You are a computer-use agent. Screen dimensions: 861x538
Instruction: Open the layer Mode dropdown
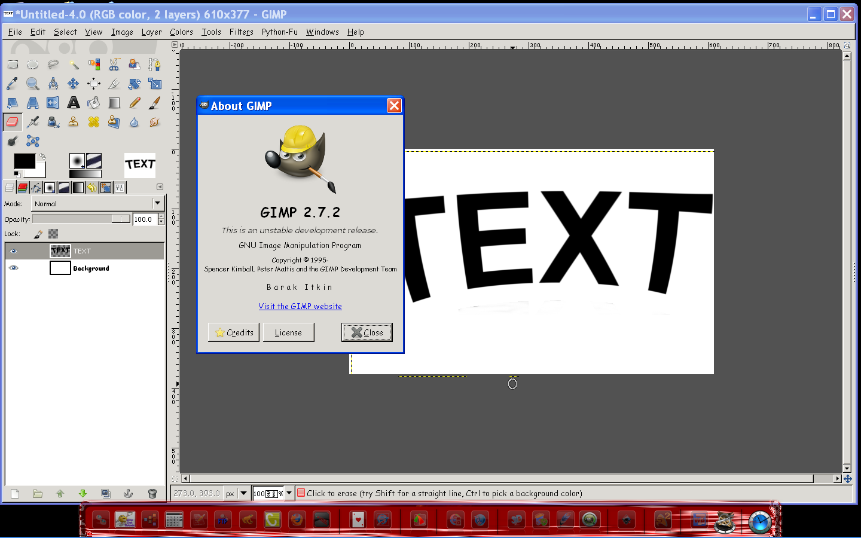(x=97, y=203)
